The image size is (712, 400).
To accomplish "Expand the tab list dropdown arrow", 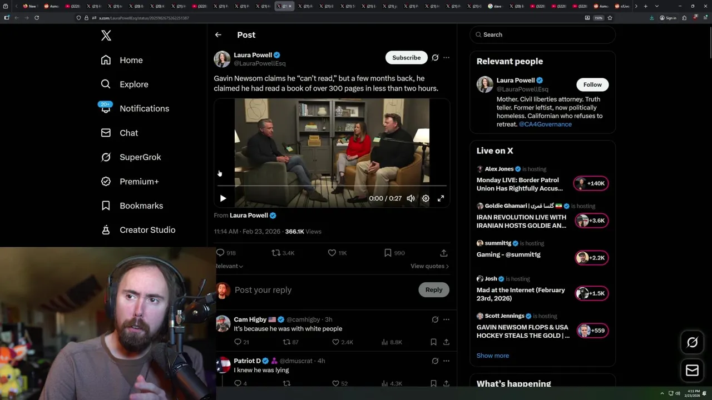I will tap(657, 6).
